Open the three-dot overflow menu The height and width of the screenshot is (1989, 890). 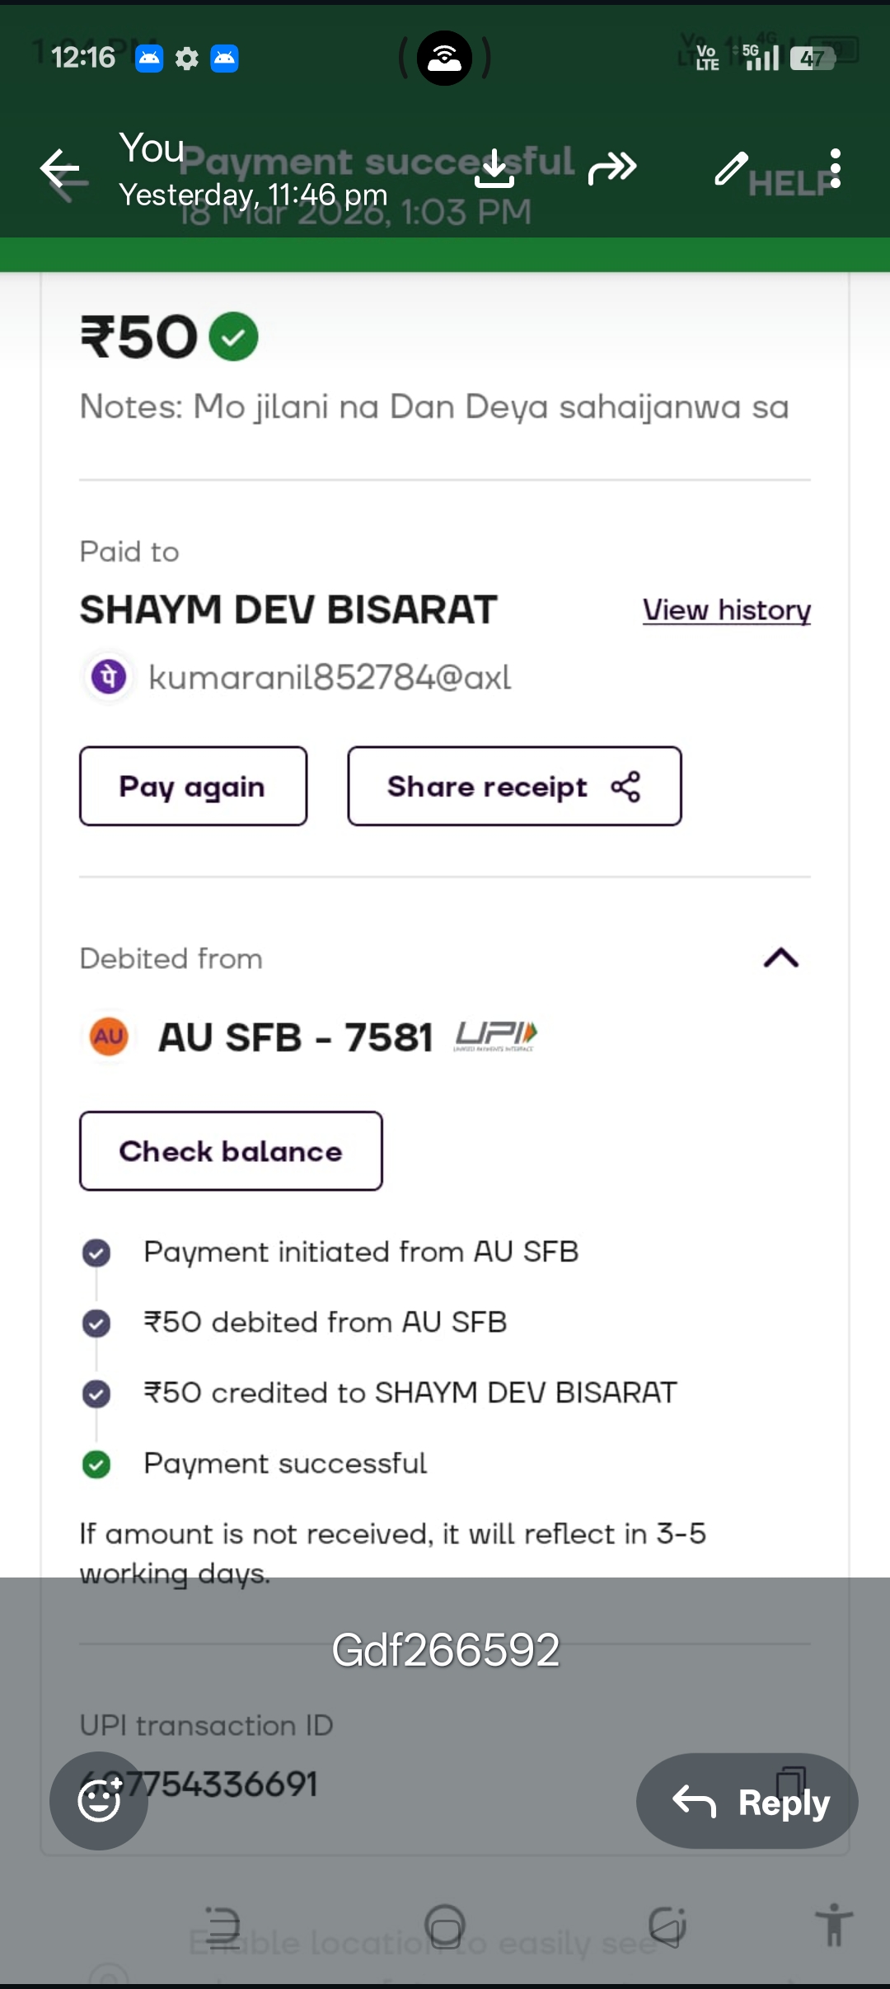tap(836, 168)
